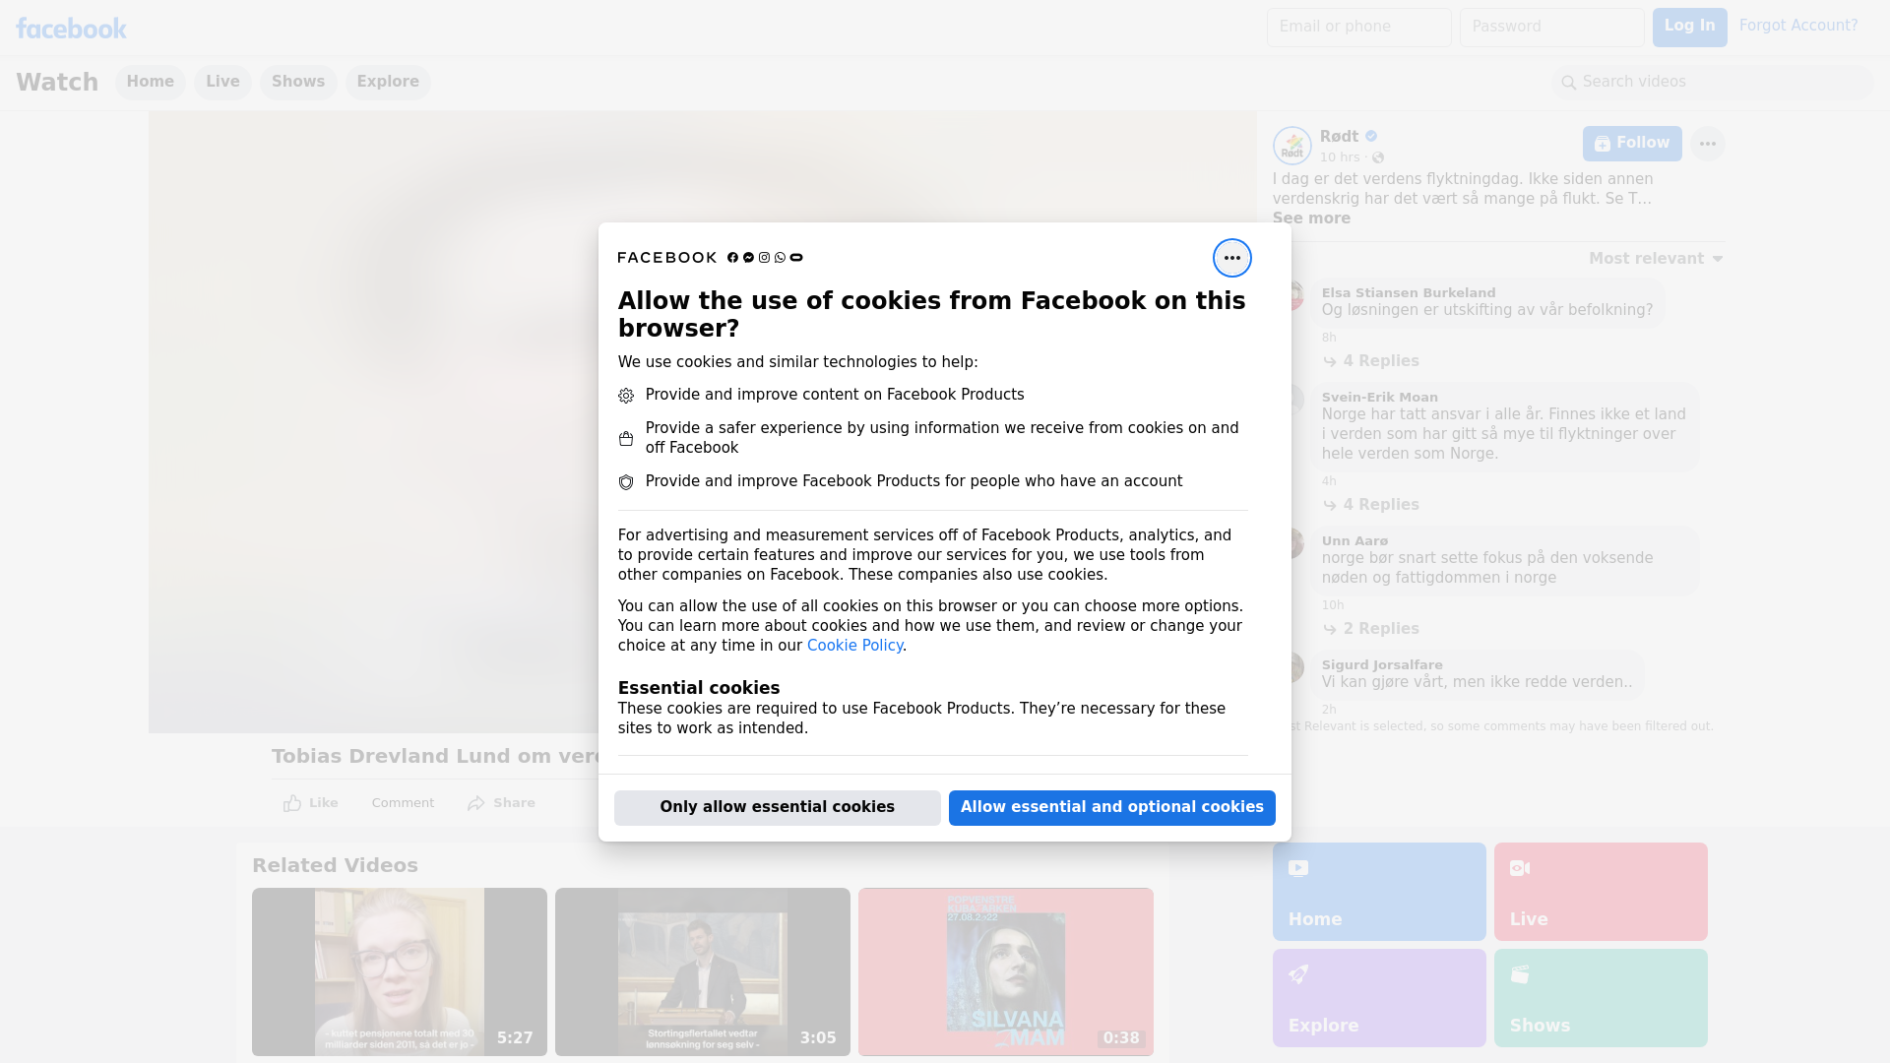The width and height of the screenshot is (1890, 1063).
Task: Click the Forgot Account? link
Action: point(1798,26)
